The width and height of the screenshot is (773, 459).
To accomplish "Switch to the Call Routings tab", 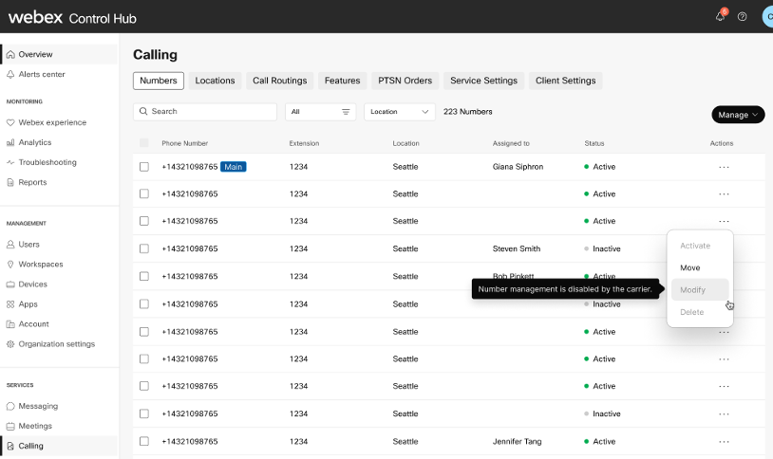I will (x=279, y=81).
